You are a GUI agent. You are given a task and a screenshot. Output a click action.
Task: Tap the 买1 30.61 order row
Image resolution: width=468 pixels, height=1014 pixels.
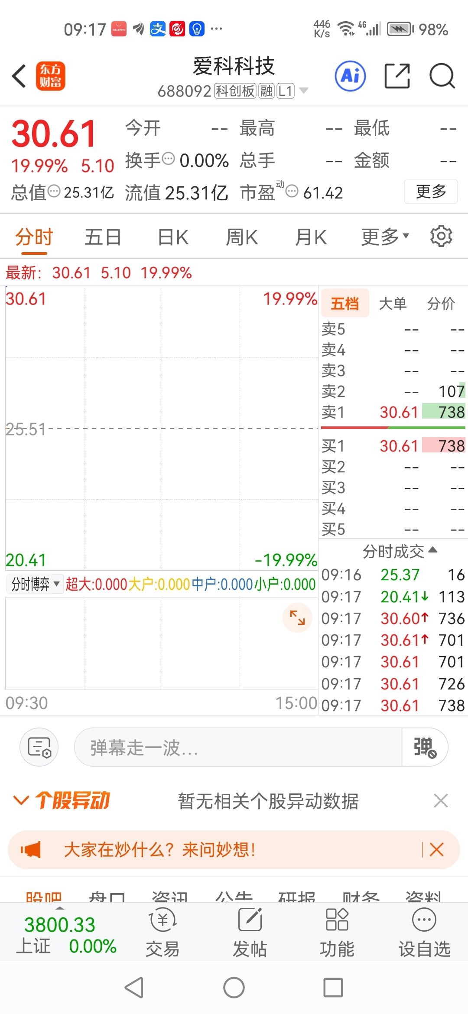pos(393,445)
